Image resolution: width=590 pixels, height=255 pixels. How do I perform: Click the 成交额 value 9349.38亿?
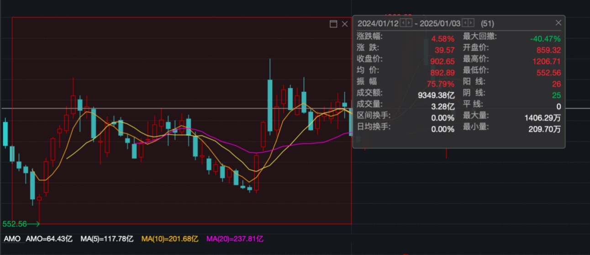click(x=436, y=95)
